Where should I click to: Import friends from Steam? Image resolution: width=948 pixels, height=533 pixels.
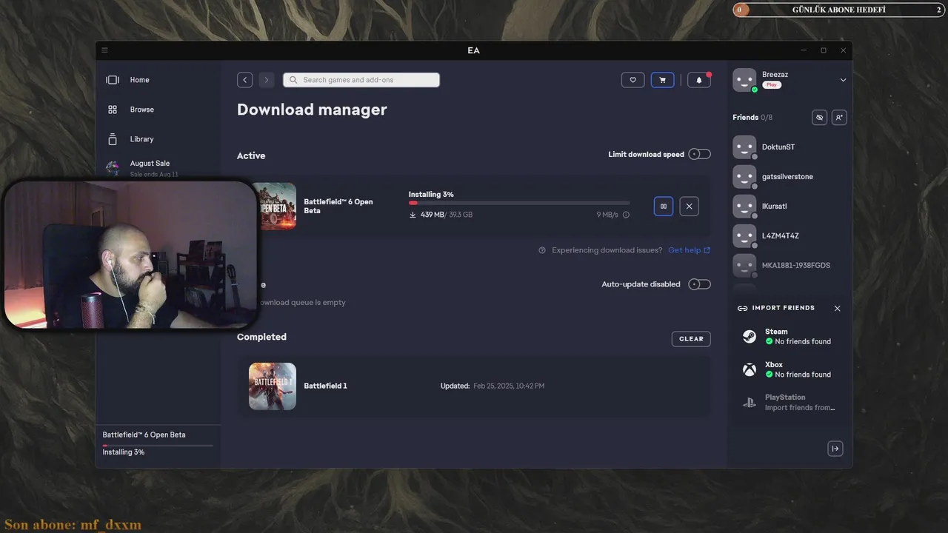[x=789, y=336]
